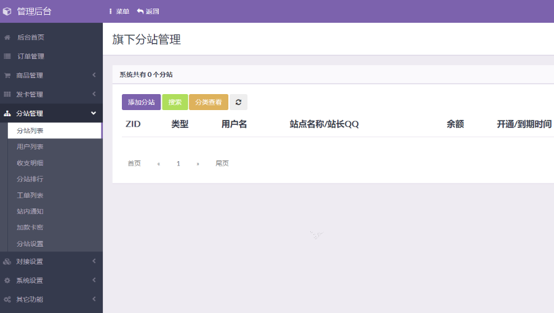Screen dimensions: 554x313
Task: Collapse the 分站管理 submenu chevron
Action: (94, 113)
